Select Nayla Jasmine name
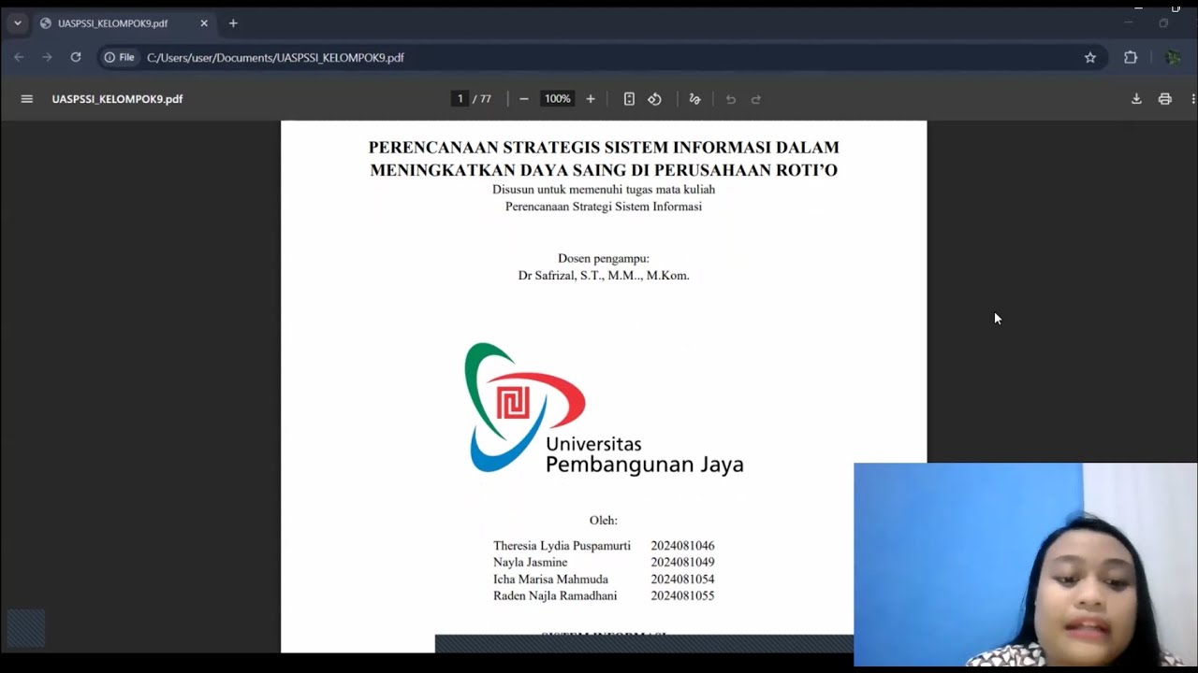 click(530, 563)
